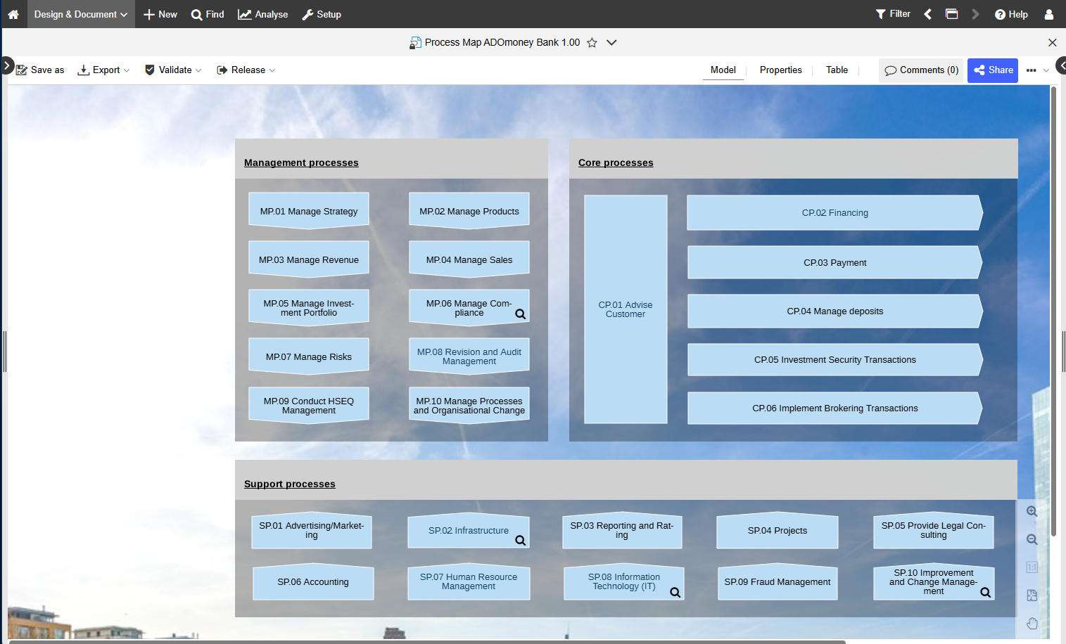Select the CP.01 Advise Customer process
Viewport: 1066px width, 644px height.
(x=626, y=309)
